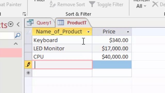Click the navigation pane search magnifier
The height and width of the screenshot is (93, 165).
pos(18,36)
